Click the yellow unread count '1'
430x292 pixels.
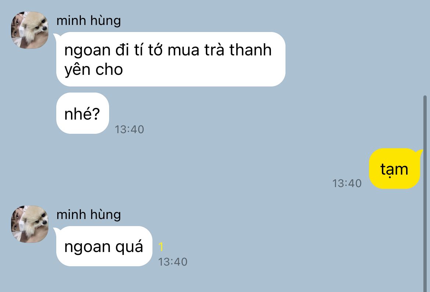pos(161,247)
